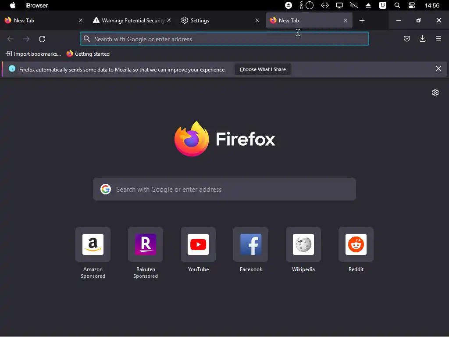Click Choose What I Share button
The image size is (449, 337).
pos(263,69)
